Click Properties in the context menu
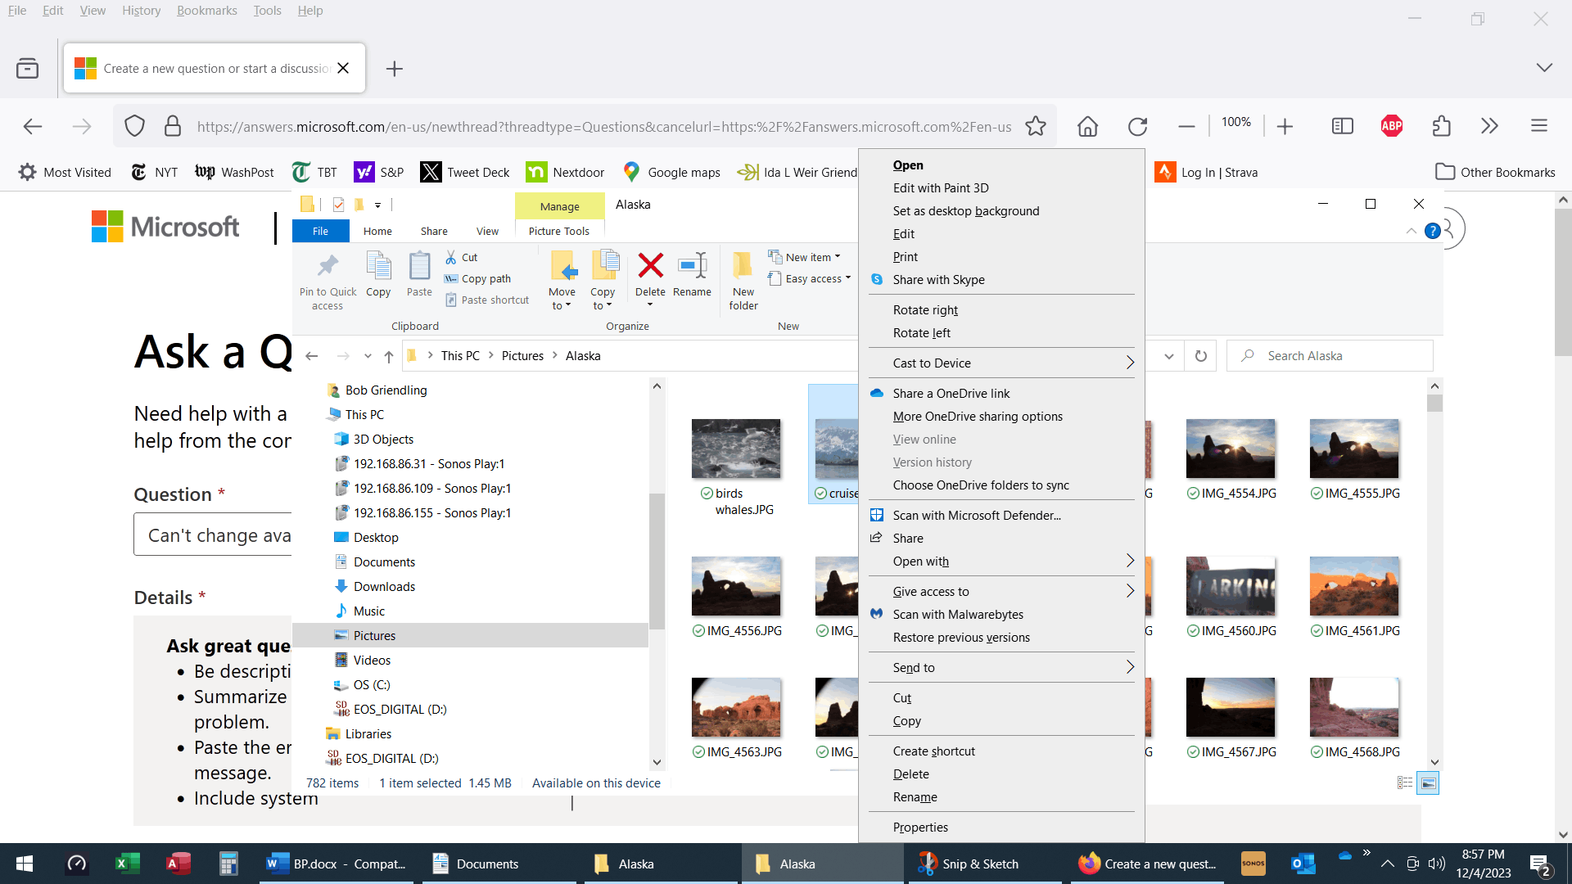Viewport: 1572px width, 884px height. [x=920, y=828]
